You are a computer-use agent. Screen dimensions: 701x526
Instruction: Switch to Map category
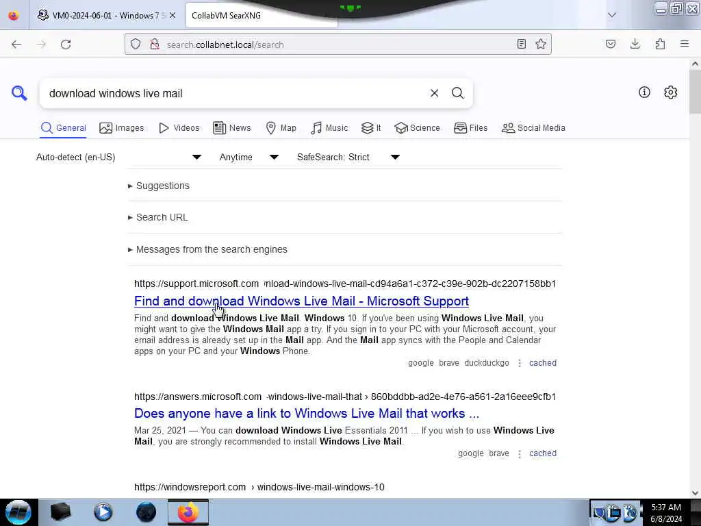click(281, 128)
